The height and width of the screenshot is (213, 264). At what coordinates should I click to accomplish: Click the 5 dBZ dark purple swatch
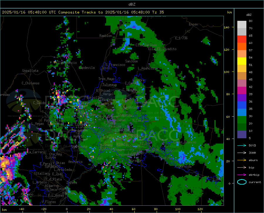coord(242,134)
